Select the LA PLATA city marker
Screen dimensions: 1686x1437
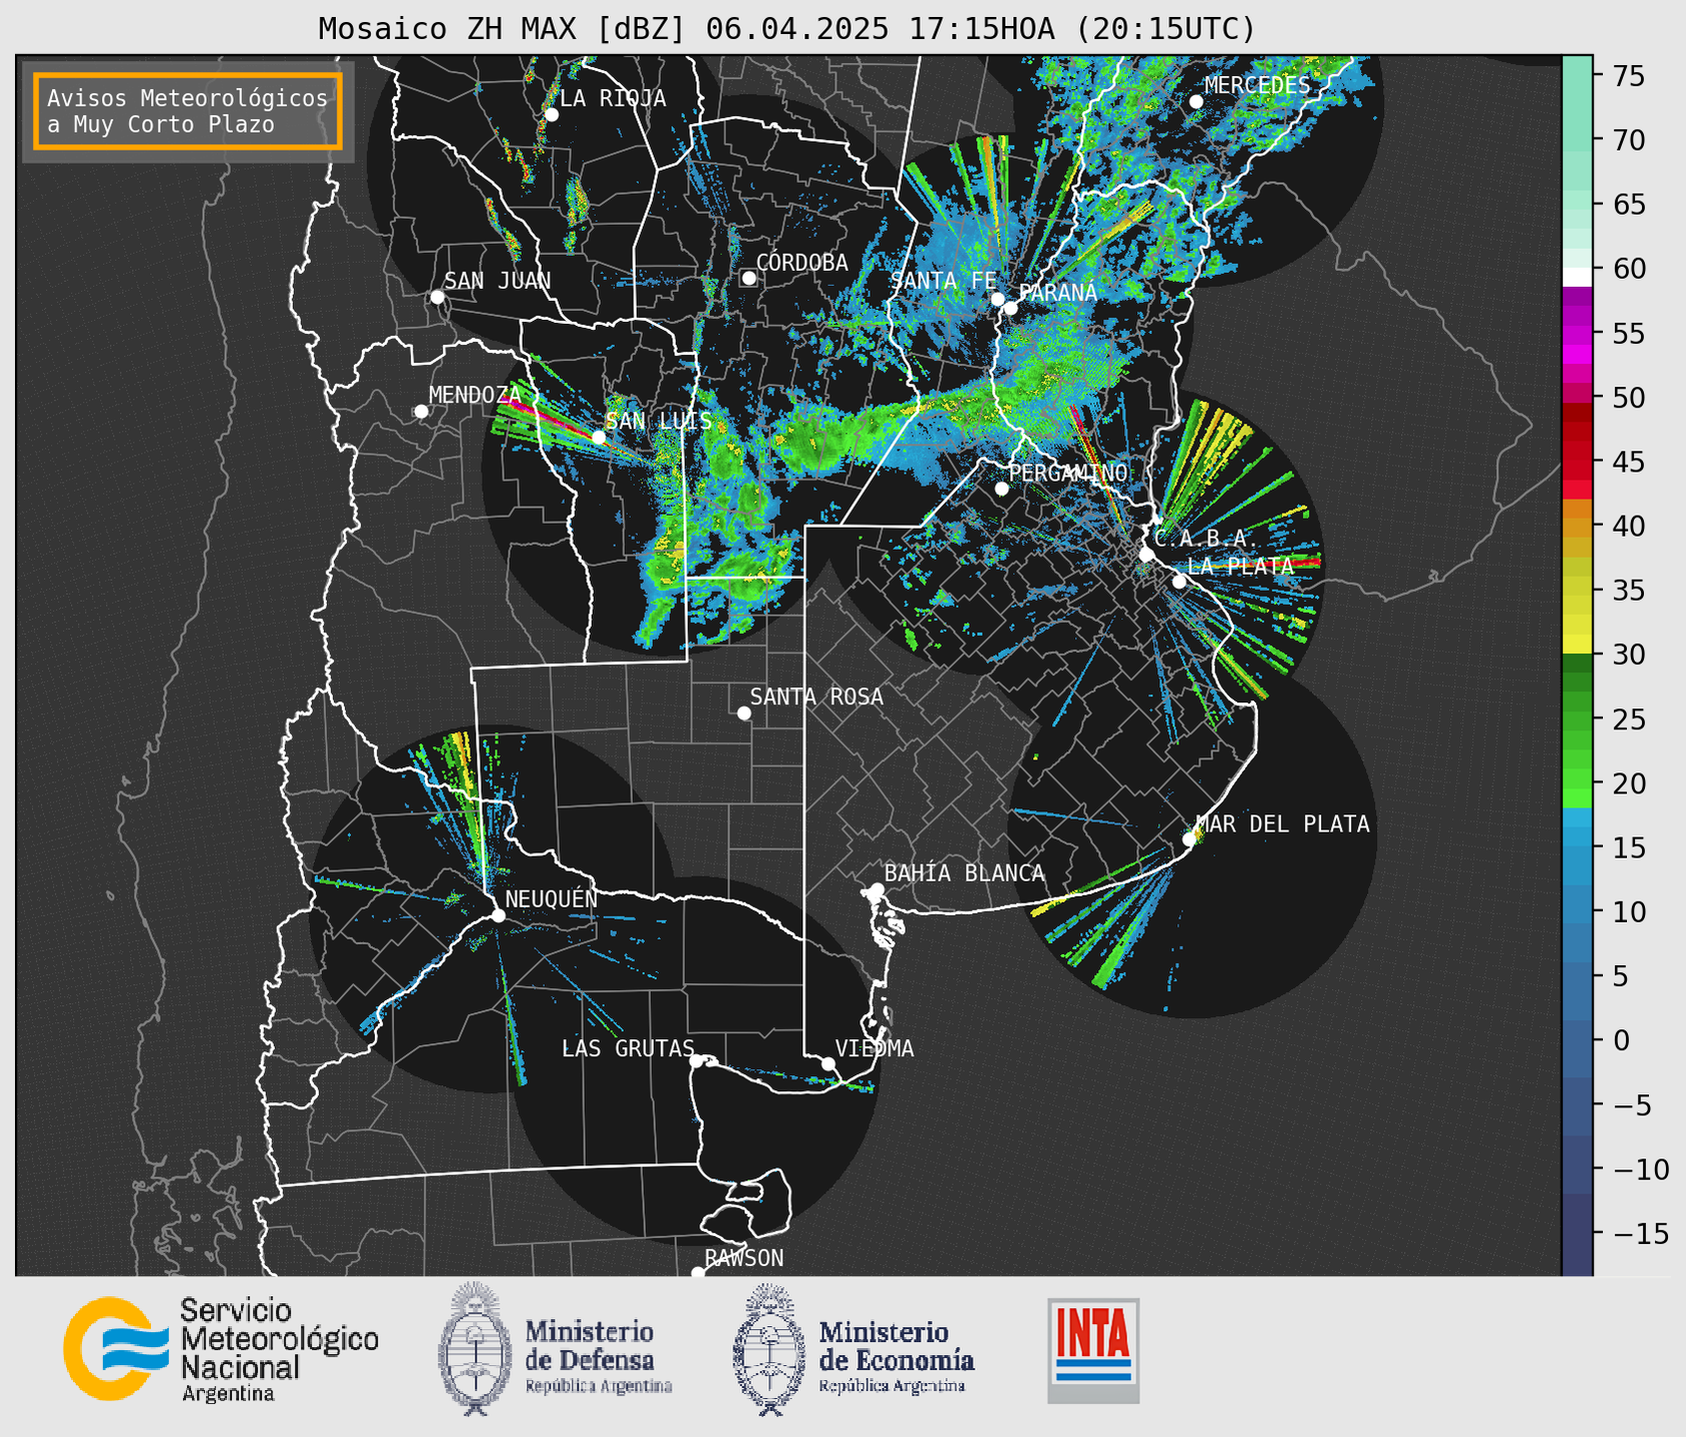click(1179, 582)
